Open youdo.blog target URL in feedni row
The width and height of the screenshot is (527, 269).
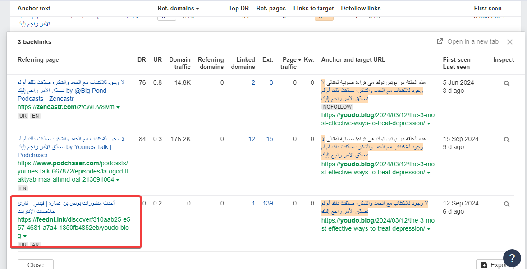tap(377, 224)
